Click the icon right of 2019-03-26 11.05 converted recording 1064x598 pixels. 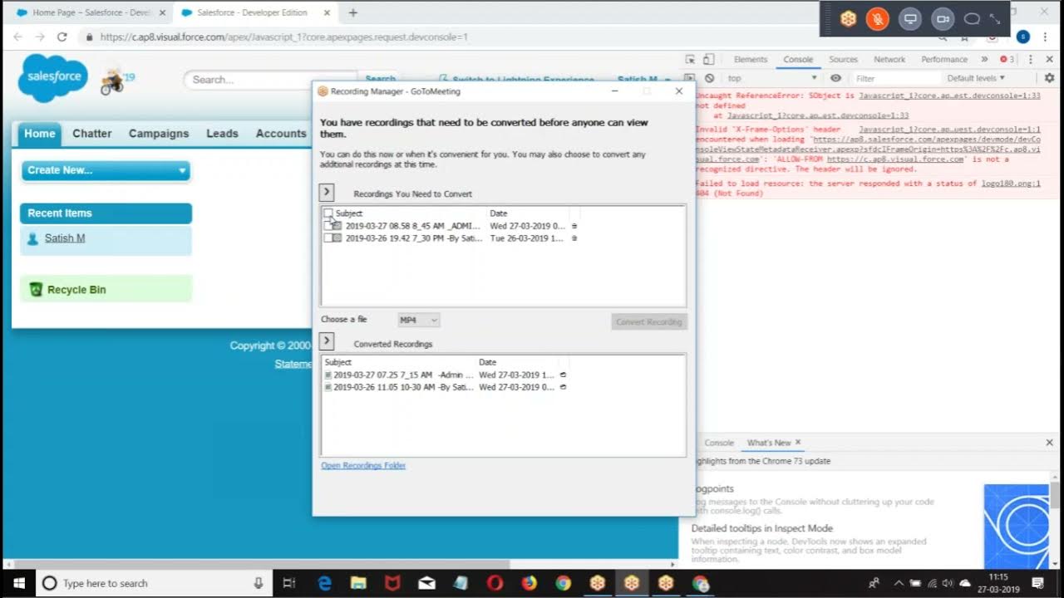[x=563, y=387]
